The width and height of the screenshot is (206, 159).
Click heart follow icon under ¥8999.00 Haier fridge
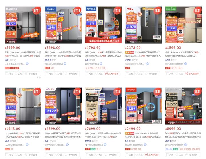click(177, 155)
